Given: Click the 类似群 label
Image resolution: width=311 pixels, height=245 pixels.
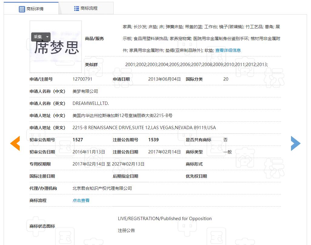Looking at the screenshot, I should coord(91,65).
